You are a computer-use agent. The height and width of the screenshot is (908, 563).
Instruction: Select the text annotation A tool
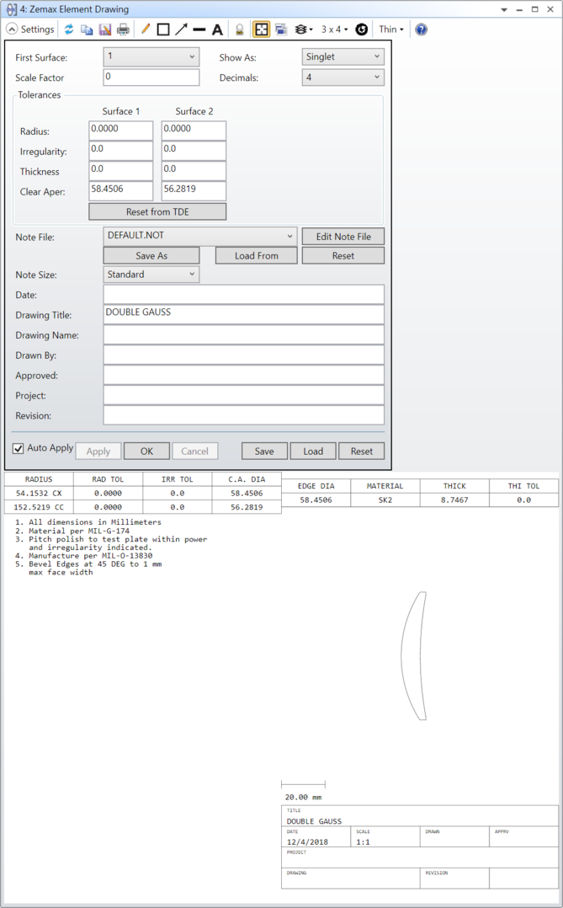tap(217, 29)
